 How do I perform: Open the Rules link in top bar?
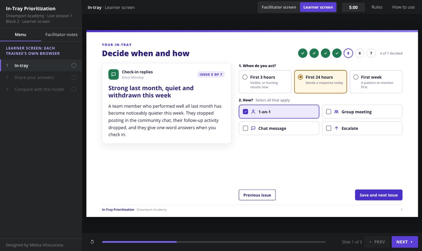point(377,7)
